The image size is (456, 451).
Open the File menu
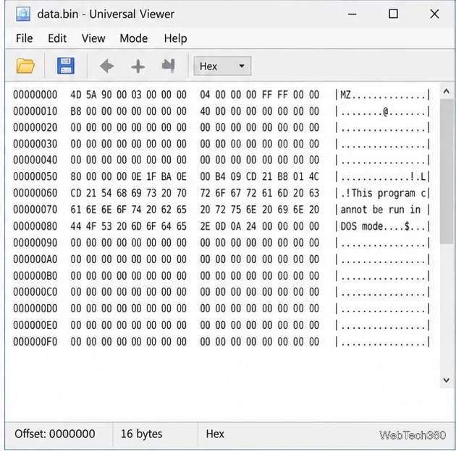click(x=24, y=38)
